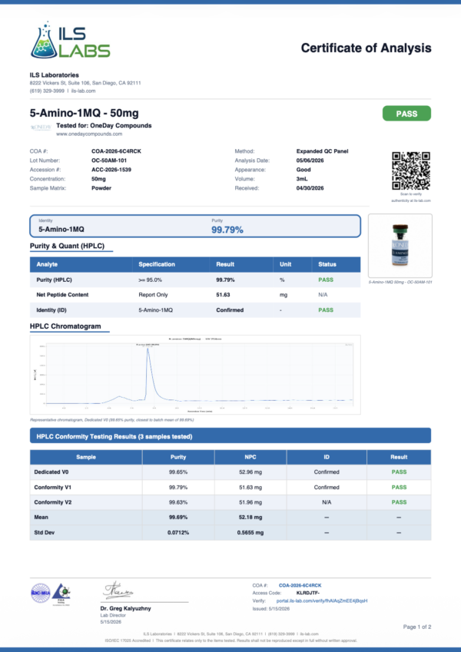
Task: Select the Expanded QC Panel method value
Action: [322, 151]
